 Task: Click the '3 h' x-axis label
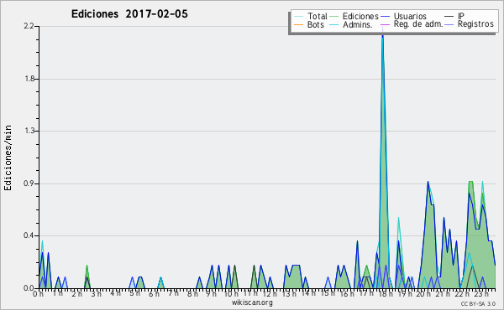[x=96, y=294]
